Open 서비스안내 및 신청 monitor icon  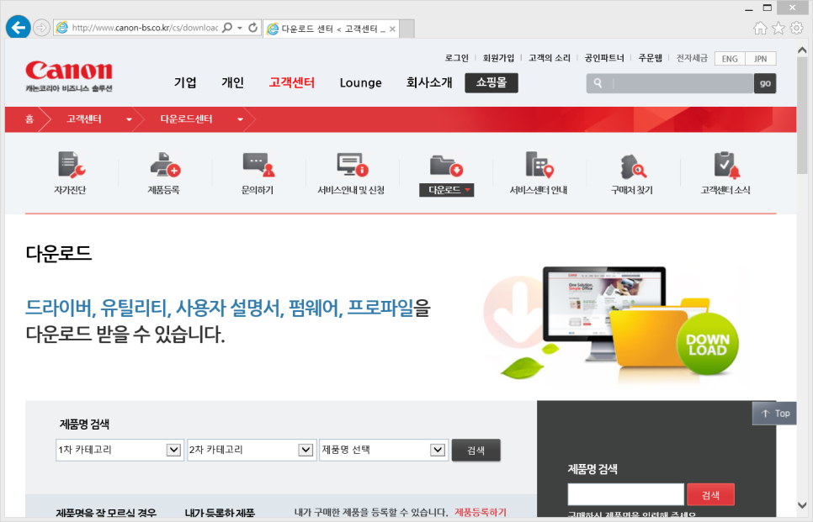point(352,165)
